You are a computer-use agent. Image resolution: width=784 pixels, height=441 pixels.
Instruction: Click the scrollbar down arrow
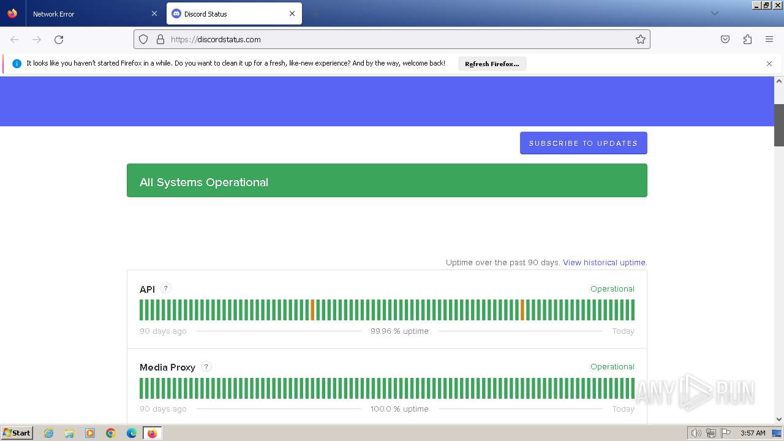pyautogui.click(x=779, y=420)
